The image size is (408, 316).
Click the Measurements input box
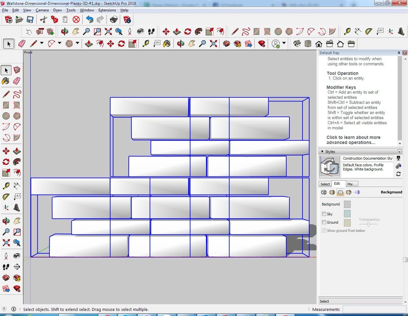click(372, 309)
